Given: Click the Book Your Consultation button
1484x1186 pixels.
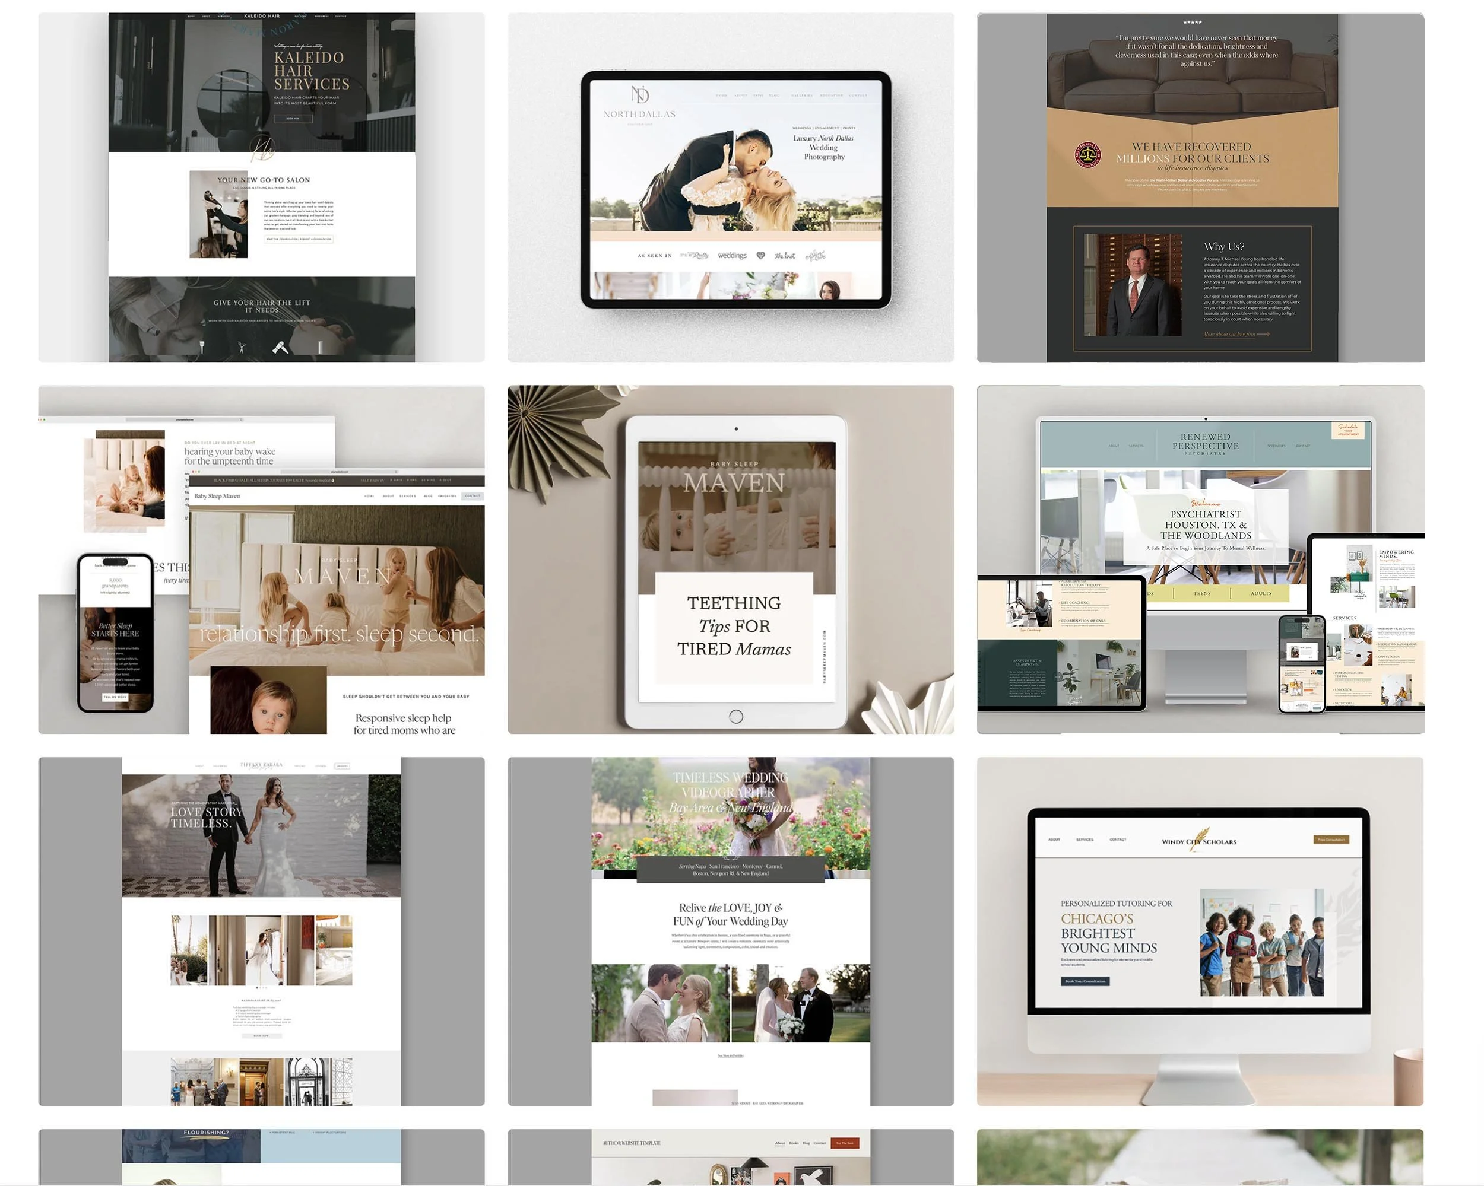Looking at the screenshot, I should 1086,982.
